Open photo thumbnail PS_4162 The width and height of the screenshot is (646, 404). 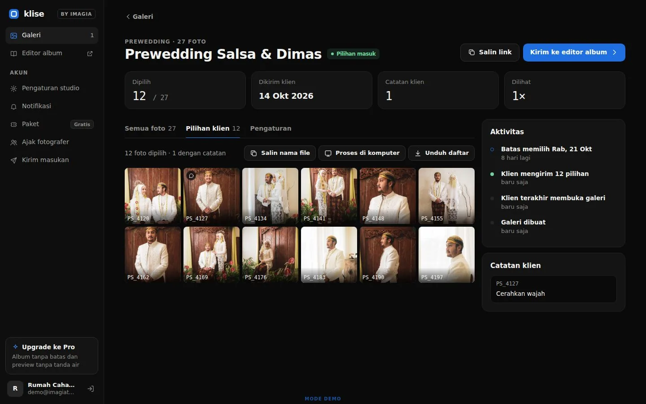pyautogui.click(x=153, y=255)
